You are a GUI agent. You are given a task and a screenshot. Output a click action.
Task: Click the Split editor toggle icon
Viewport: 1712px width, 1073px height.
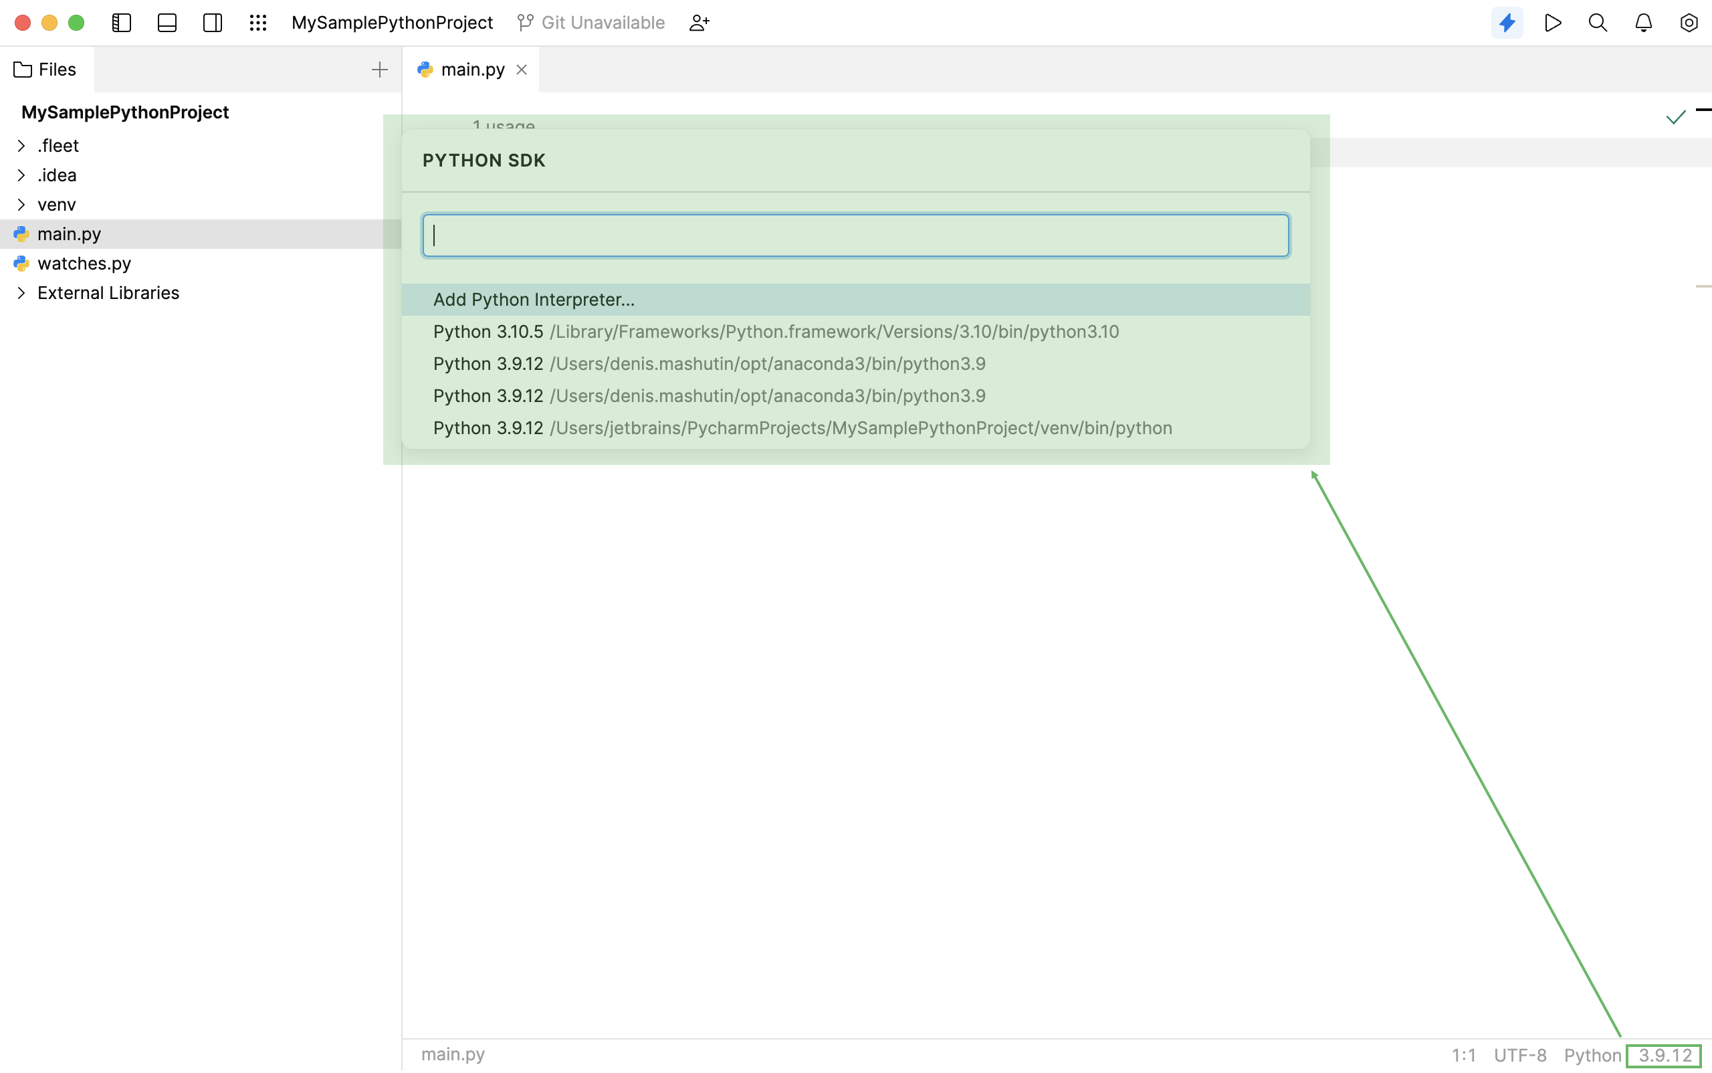[x=213, y=22]
